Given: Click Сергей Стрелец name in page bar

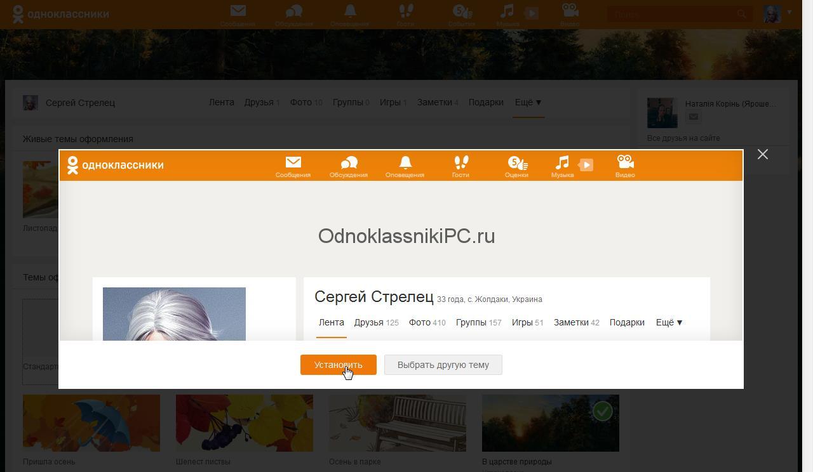Looking at the screenshot, I should [80, 103].
